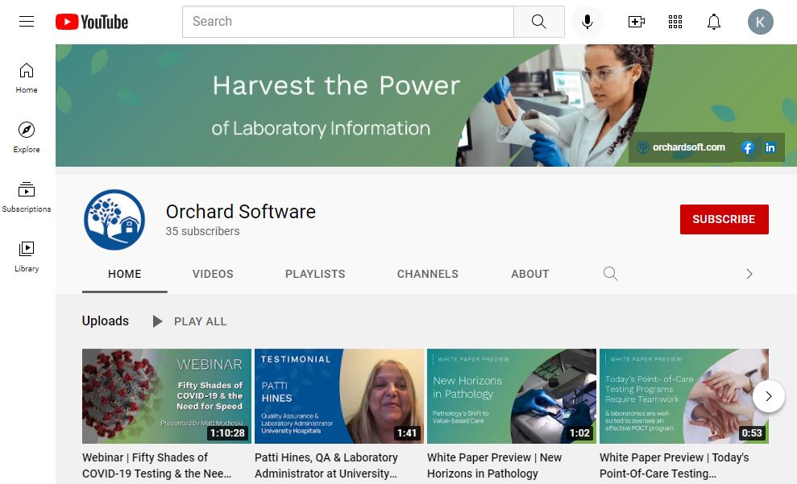Image resolution: width=797 pixels, height=484 pixels.
Task: Switch to the ABOUT tab
Action: 530,275
